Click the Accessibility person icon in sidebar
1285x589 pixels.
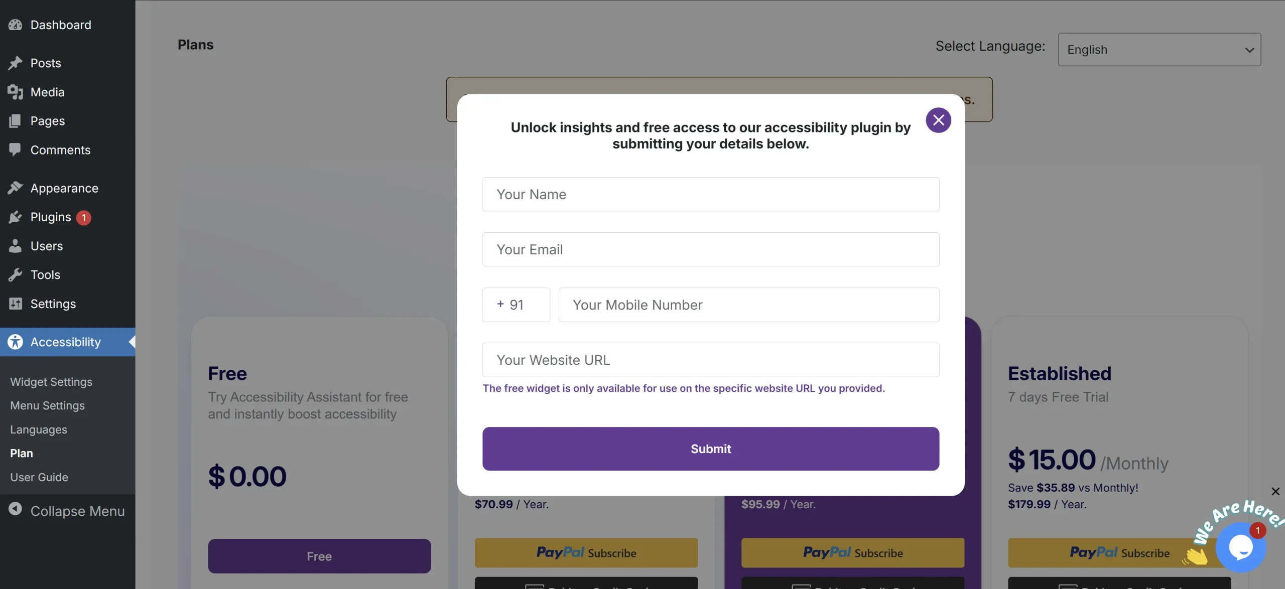coord(15,342)
